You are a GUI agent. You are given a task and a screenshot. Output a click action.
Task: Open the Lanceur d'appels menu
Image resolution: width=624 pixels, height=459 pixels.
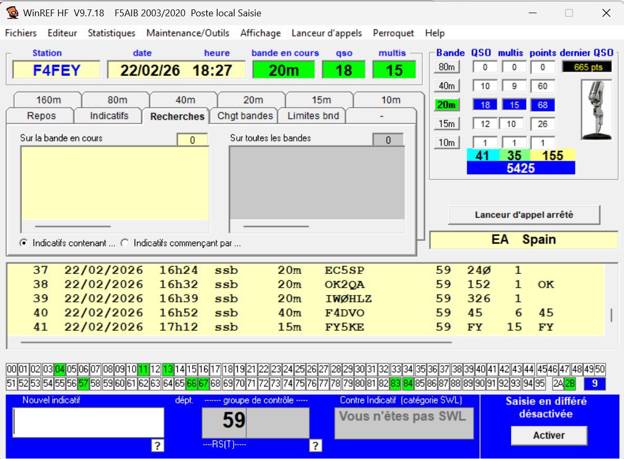[x=327, y=33]
